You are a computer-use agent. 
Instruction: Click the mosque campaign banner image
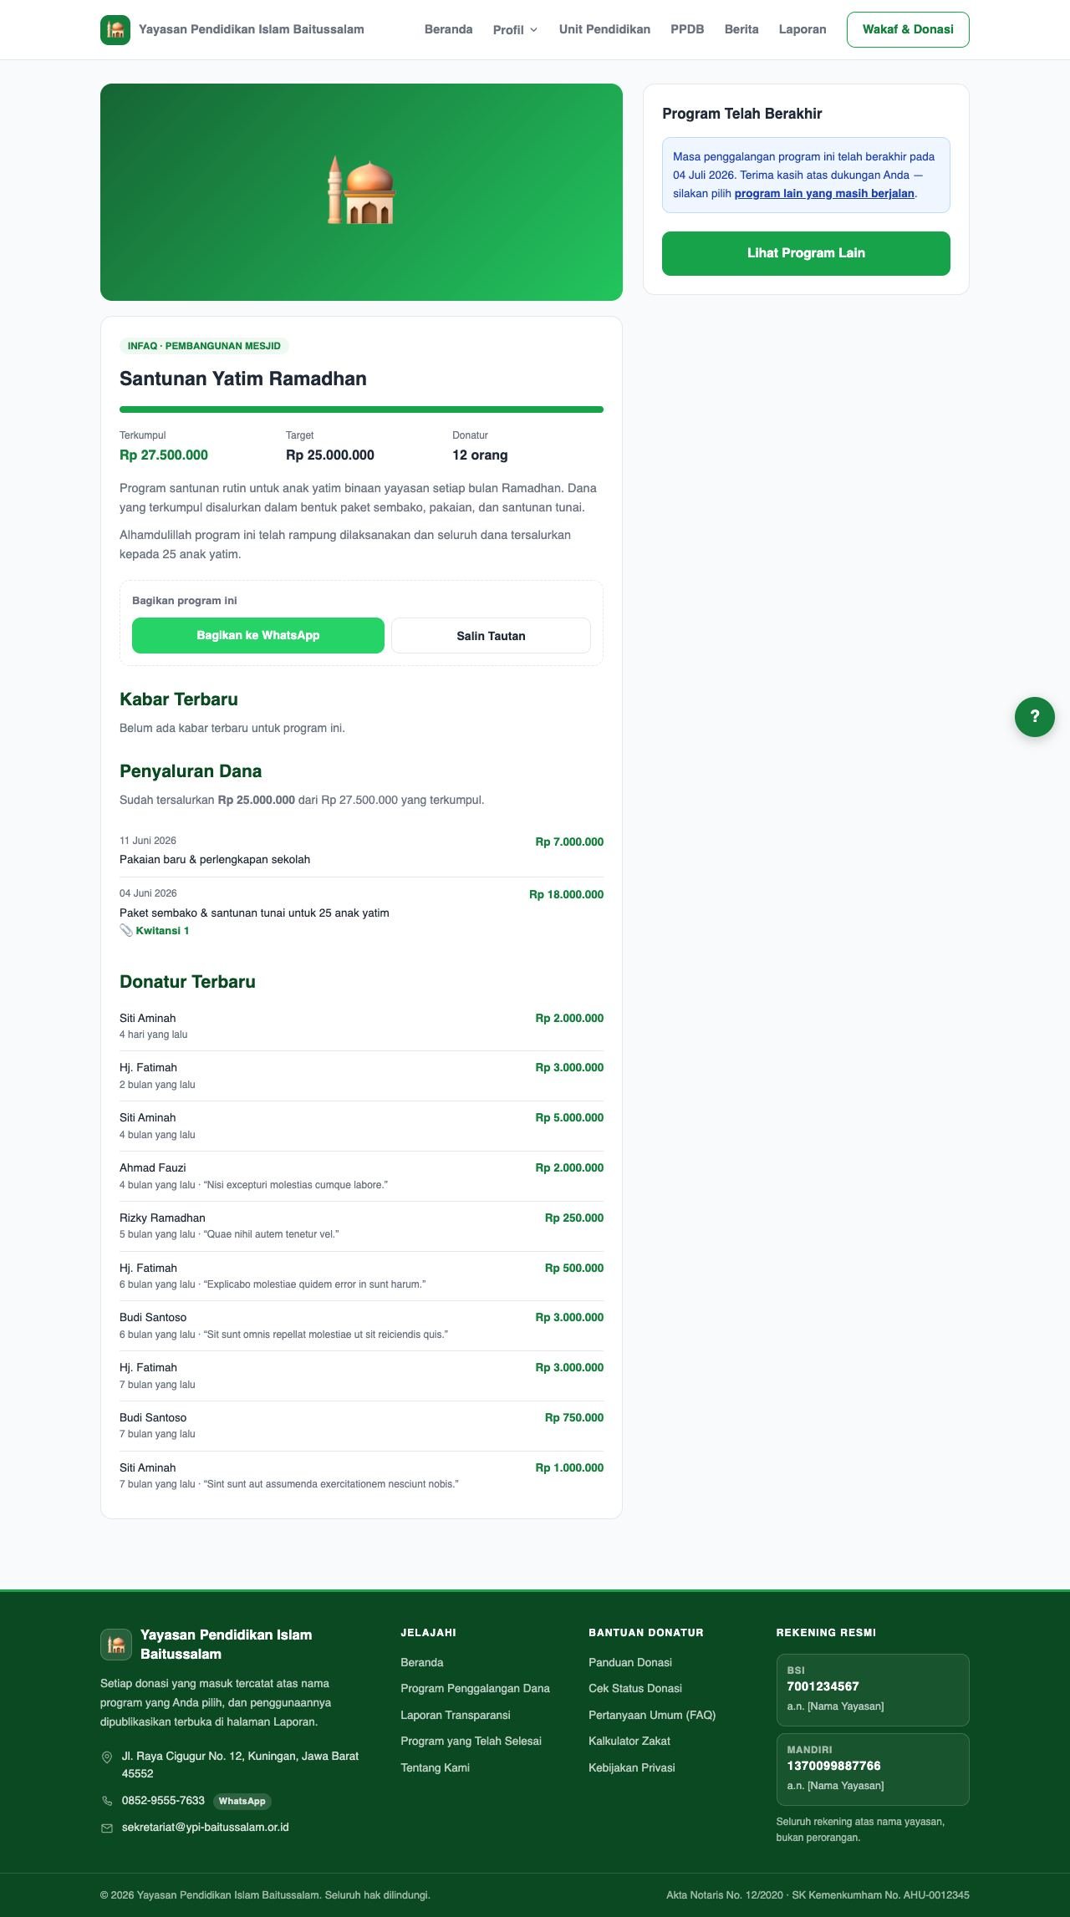pos(361,192)
